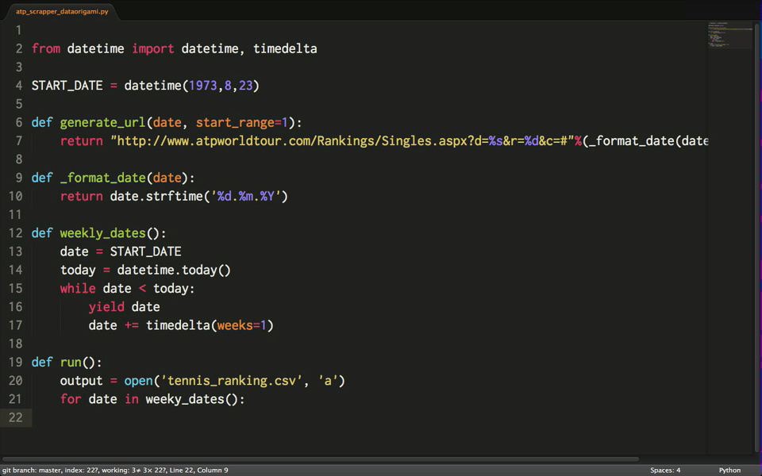Viewport: 762px width, 476px height.
Task: Click 'weeks=1' argument on line 17
Action: pyautogui.click(x=242, y=325)
